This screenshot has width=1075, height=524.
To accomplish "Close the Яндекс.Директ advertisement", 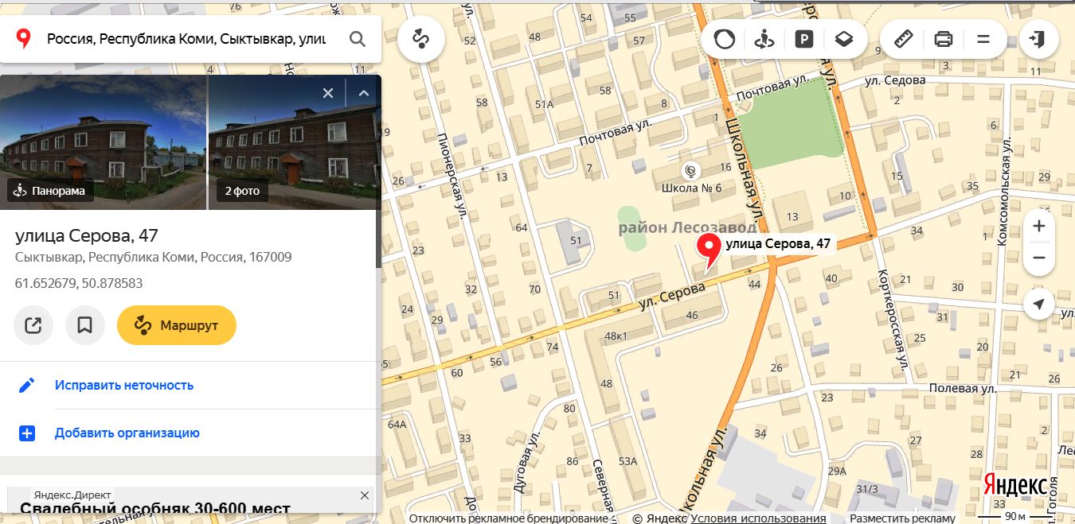I will pos(365,495).
